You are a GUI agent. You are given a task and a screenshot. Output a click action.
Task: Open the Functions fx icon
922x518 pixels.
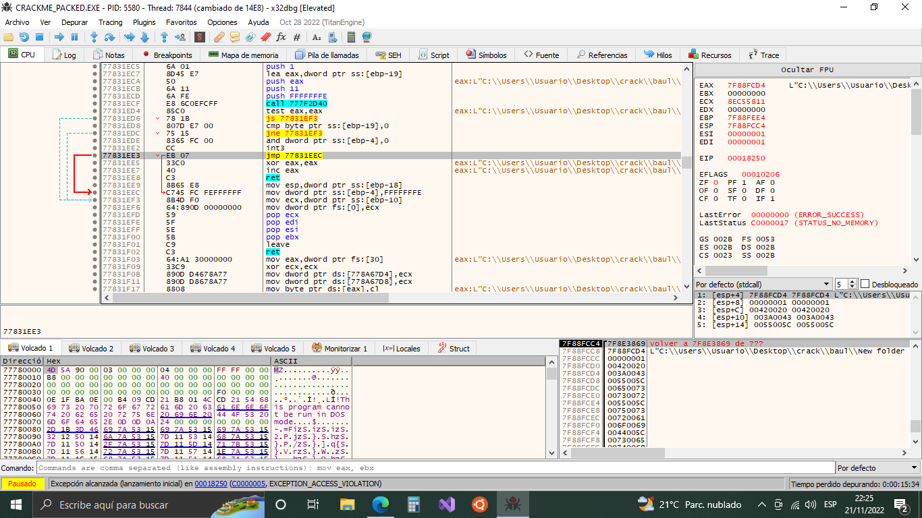point(281,37)
